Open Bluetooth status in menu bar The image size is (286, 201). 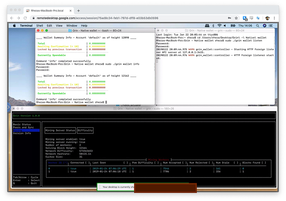coord(213,26)
